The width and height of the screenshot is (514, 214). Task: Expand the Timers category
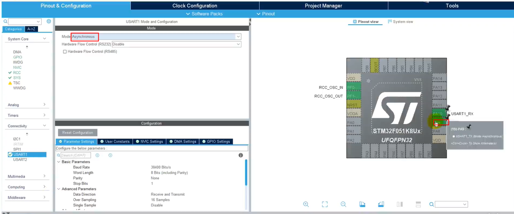click(44, 115)
